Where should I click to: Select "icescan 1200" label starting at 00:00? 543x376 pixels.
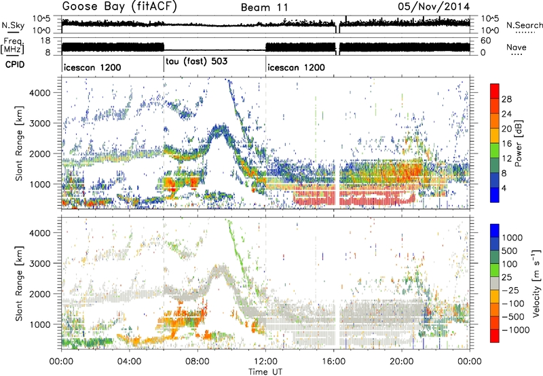pos(92,67)
